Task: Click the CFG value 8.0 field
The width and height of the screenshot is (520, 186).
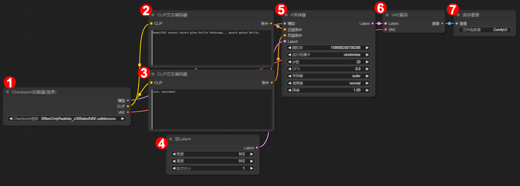Action: (x=328, y=69)
